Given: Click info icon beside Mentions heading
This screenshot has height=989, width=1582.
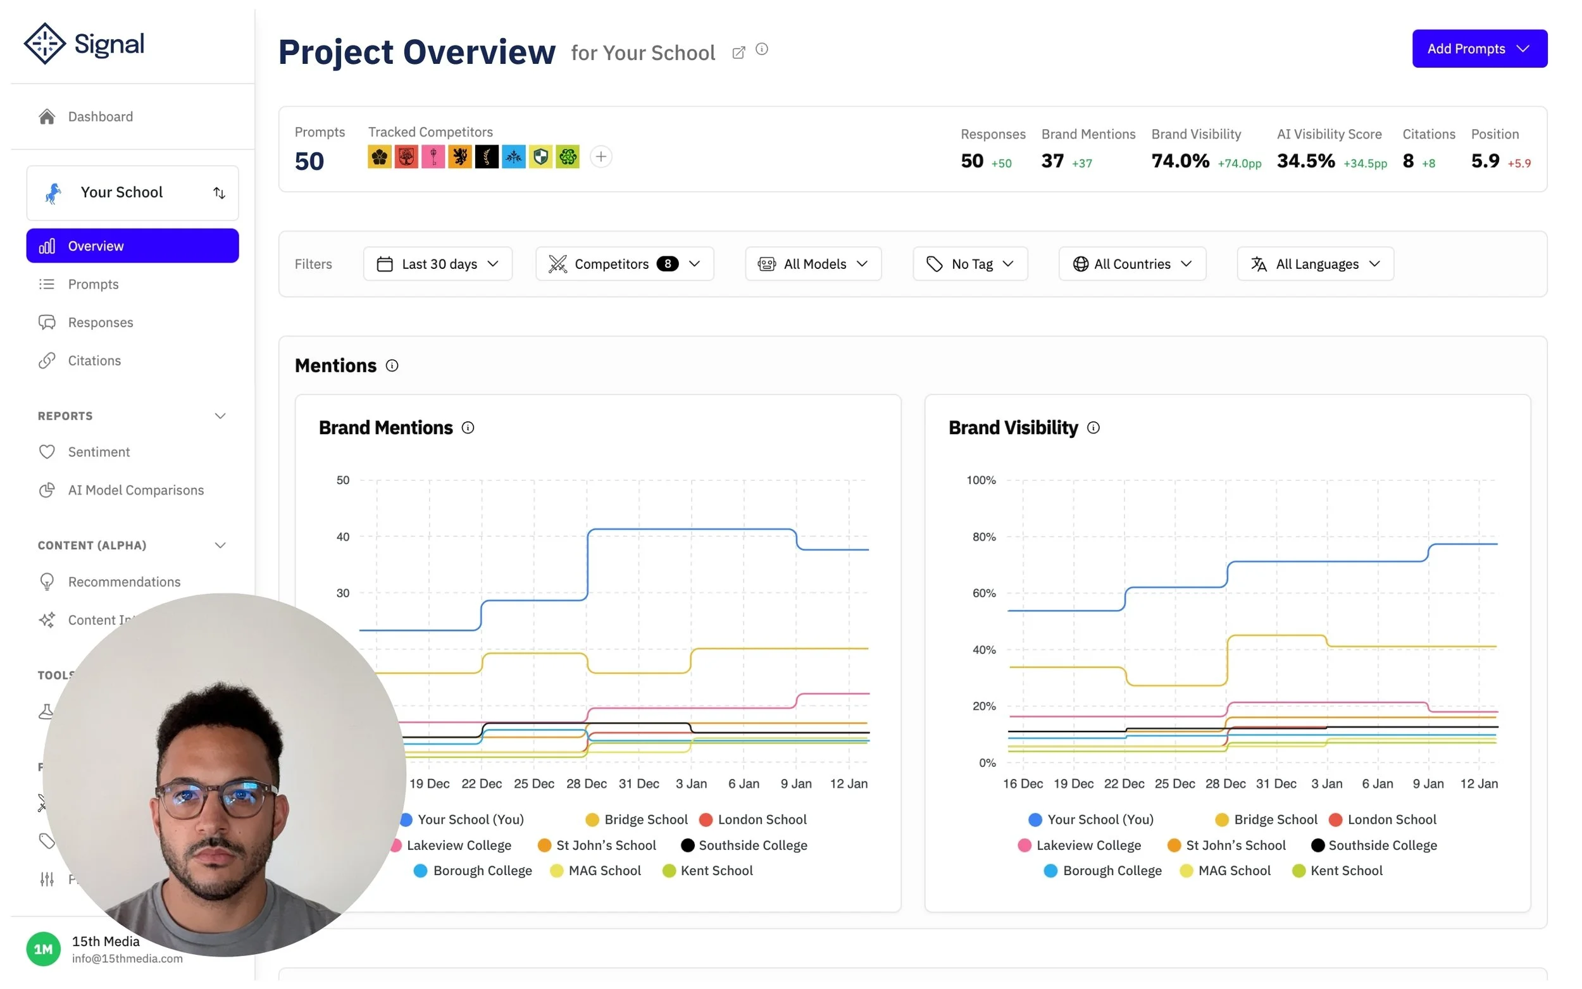Looking at the screenshot, I should click(392, 366).
